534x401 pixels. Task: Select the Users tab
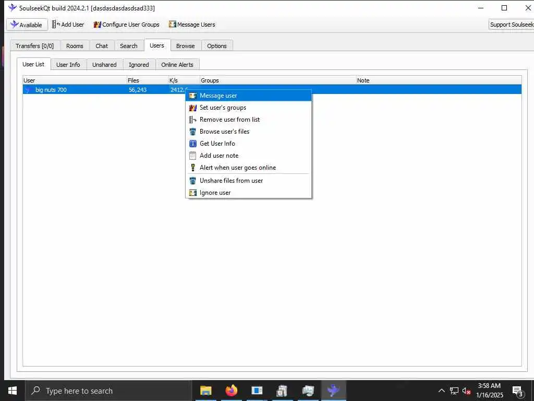(x=157, y=45)
